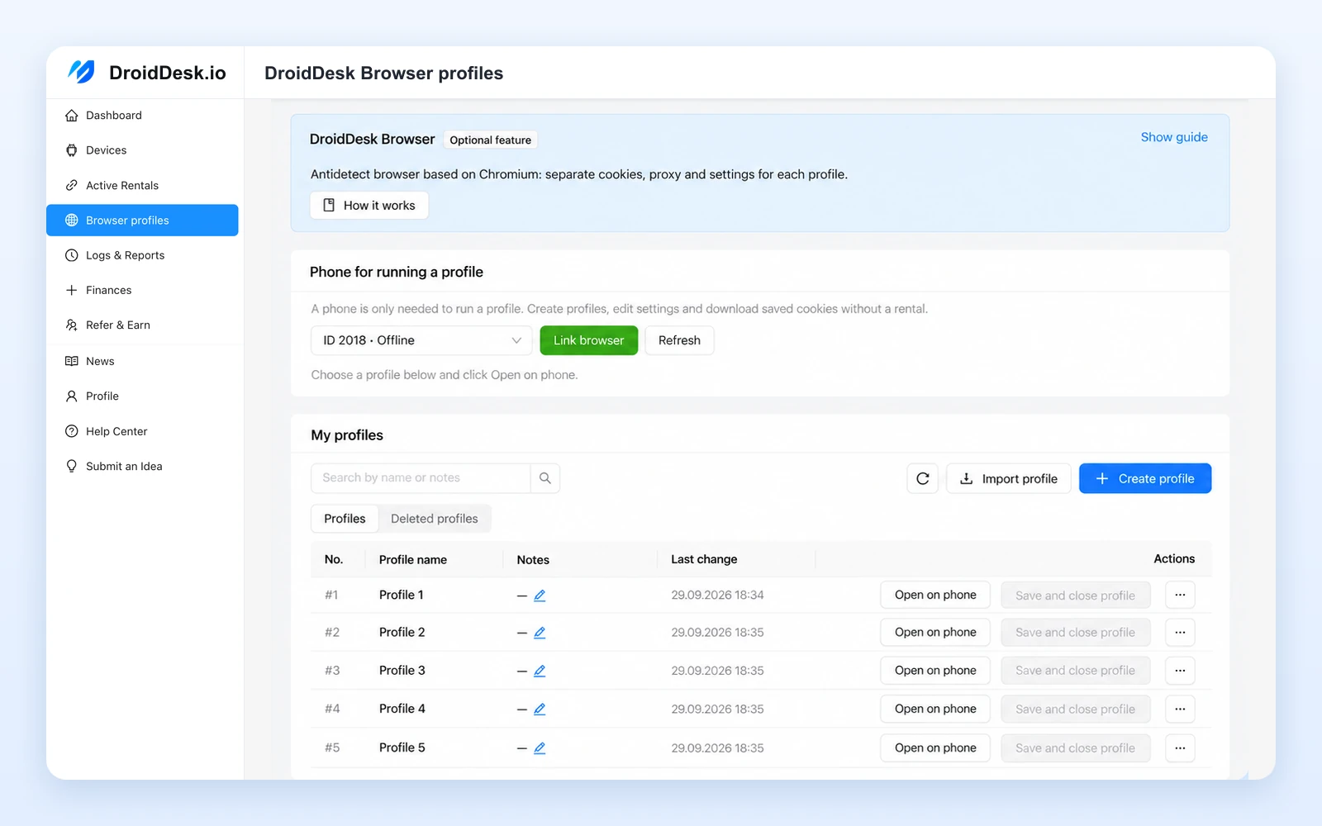Click the reload profiles list icon
1322x826 pixels.
pos(923,478)
